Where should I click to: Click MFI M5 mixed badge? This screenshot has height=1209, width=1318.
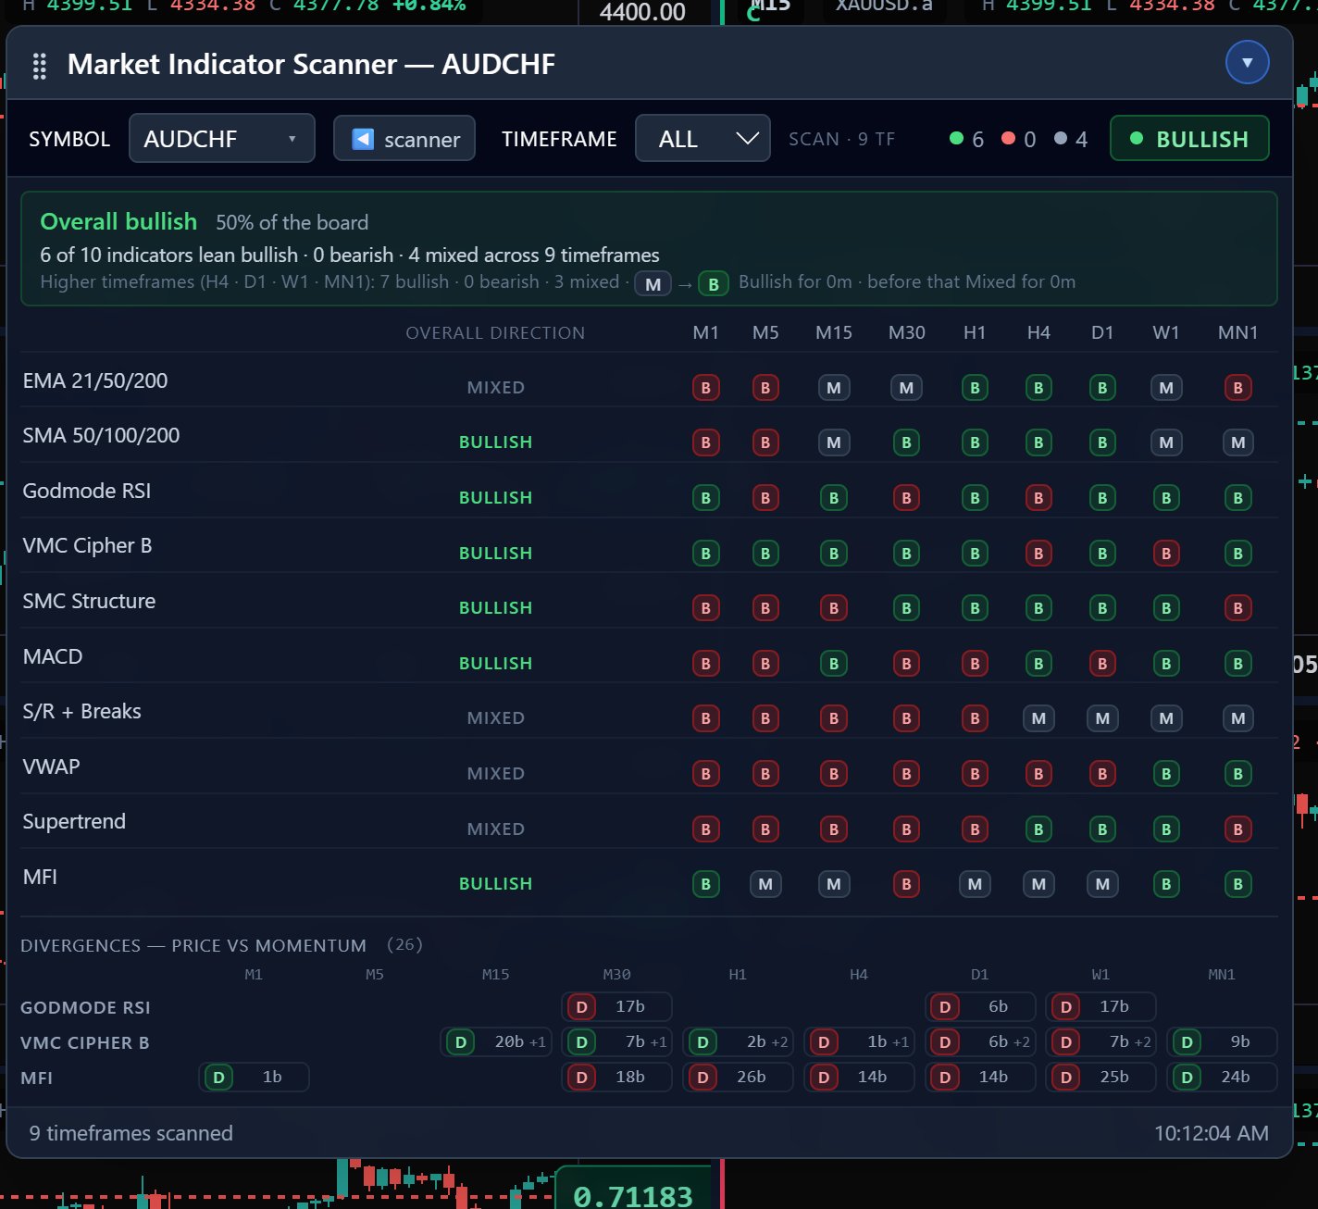coord(765,884)
